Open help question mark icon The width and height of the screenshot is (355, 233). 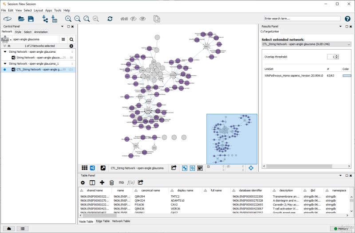(347, 19)
